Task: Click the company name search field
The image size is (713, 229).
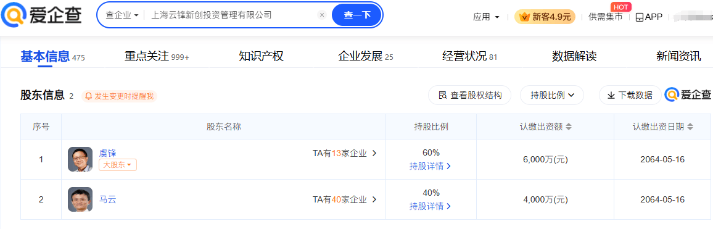Action: coord(229,15)
